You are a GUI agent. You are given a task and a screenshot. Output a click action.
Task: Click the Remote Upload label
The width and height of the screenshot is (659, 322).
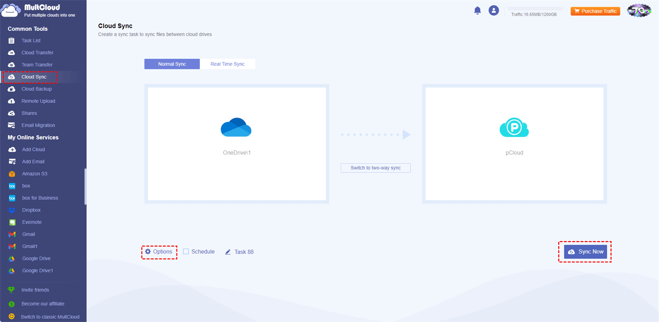(x=39, y=101)
